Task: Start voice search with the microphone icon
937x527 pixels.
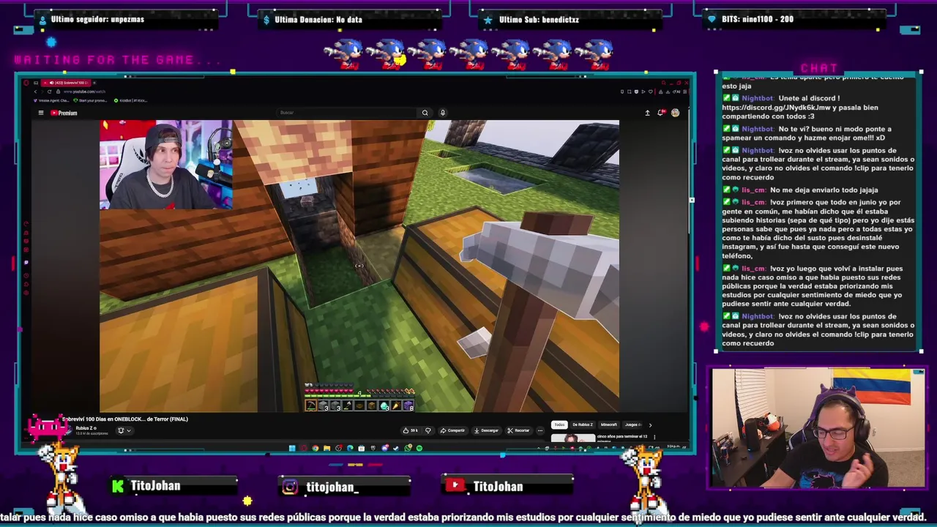Action: click(442, 113)
